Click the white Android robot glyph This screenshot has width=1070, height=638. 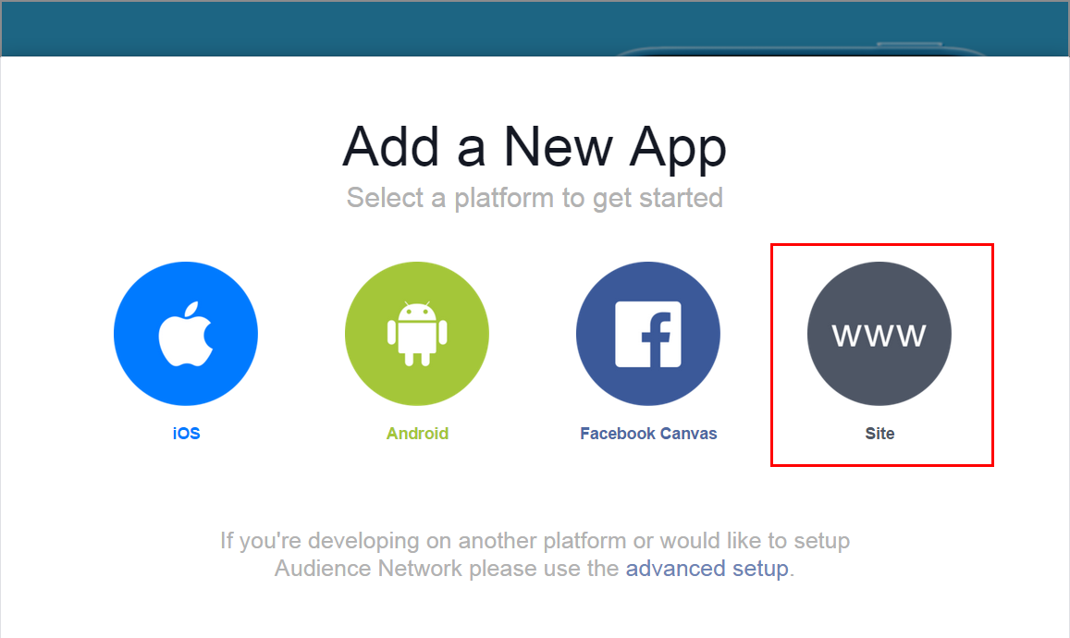[417, 334]
